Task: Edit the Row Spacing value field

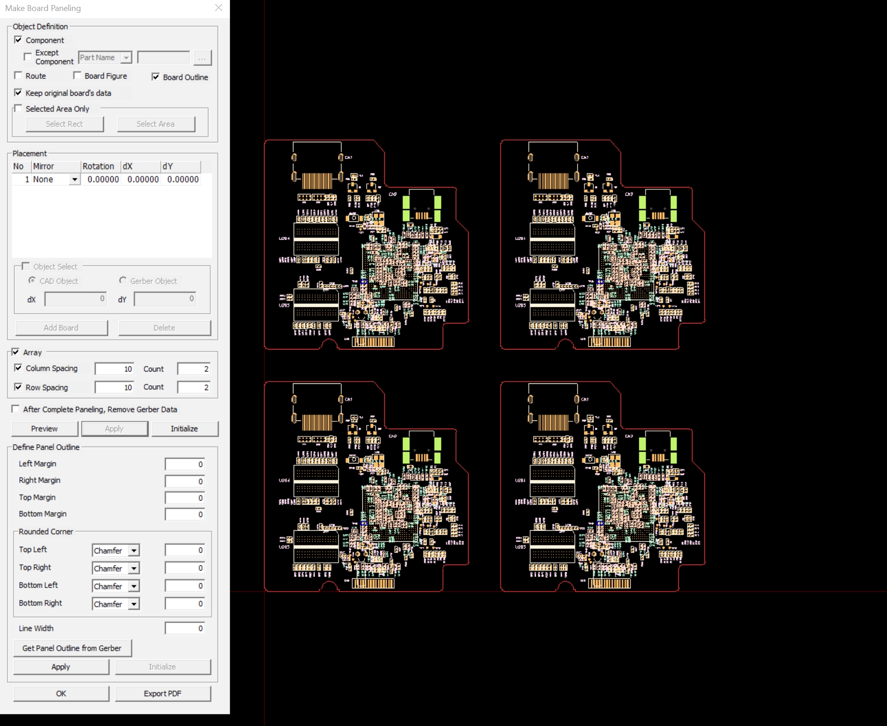Action: pyautogui.click(x=114, y=387)
